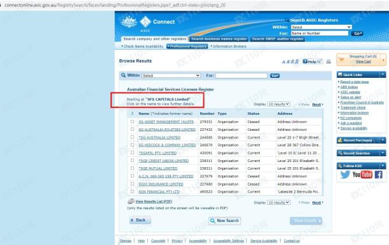Click the smallest font size A icon
The width and height of the screenshot is (389, 245).
(x=284, y=62)
